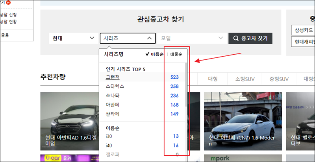The width and height of the screenshot is (315, 162).
Task: Open the 현대 벨로스터 car thumbnail
Action: (x=300, y=121)
